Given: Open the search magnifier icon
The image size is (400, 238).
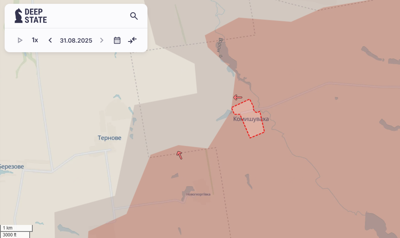Looking at the screenshot, I should point(134,16).
